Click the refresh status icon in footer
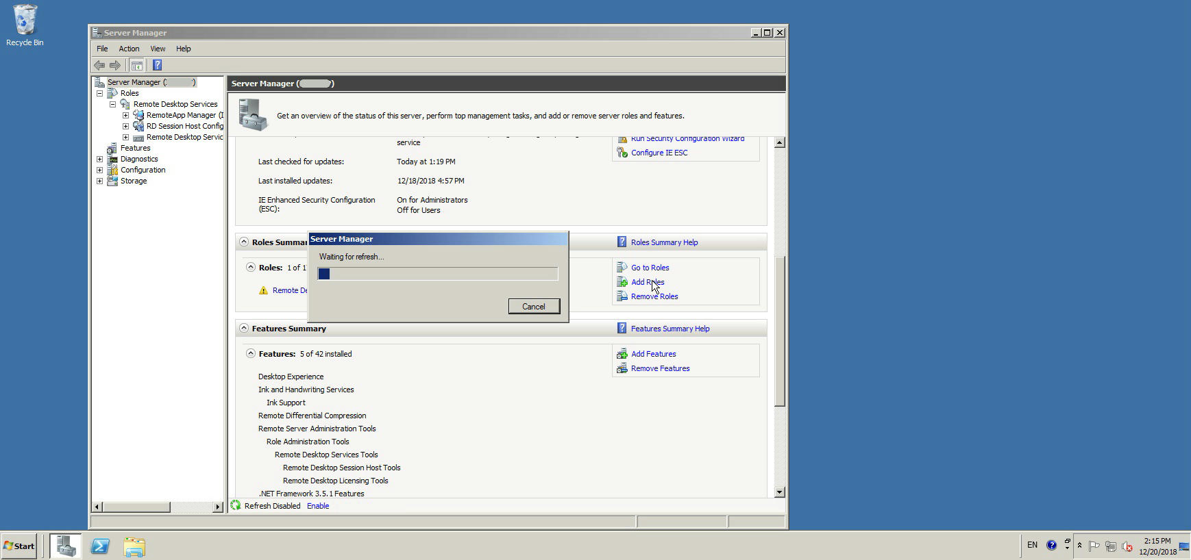1191x560 pixels. (236, 505)
